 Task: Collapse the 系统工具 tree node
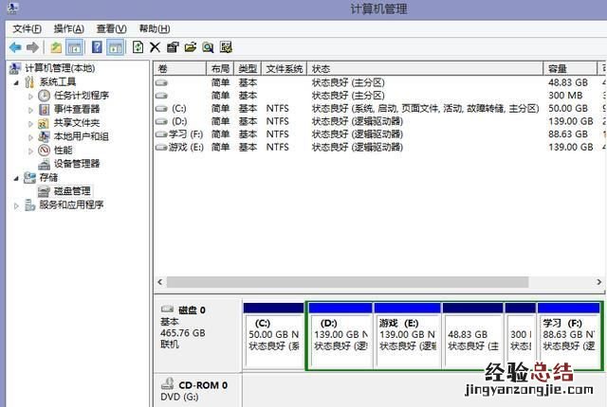tap(16, 82)
